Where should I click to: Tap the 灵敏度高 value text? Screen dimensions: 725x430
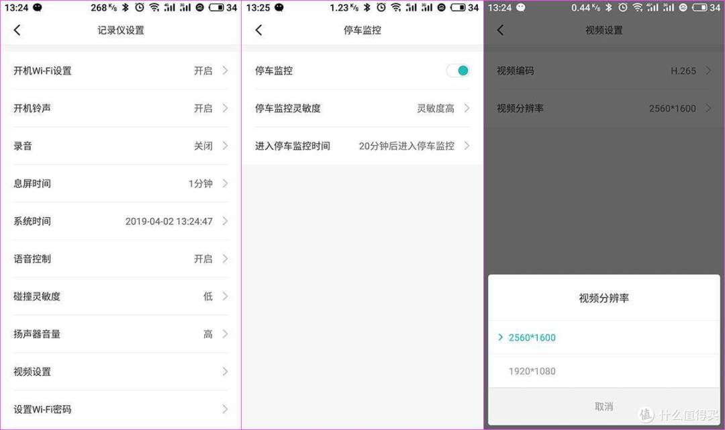pos(436,108)
